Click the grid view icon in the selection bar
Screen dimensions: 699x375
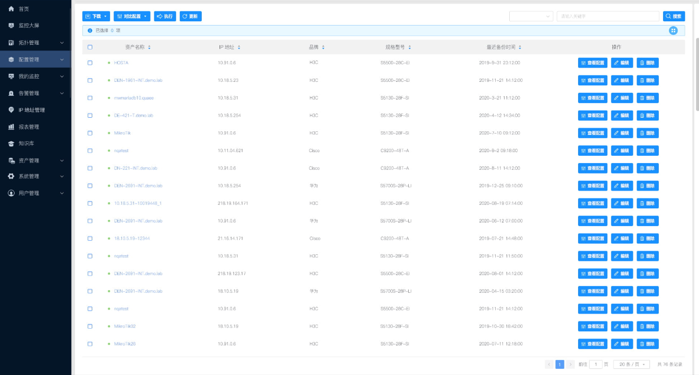pyautogui.click(x=673, y=31)
